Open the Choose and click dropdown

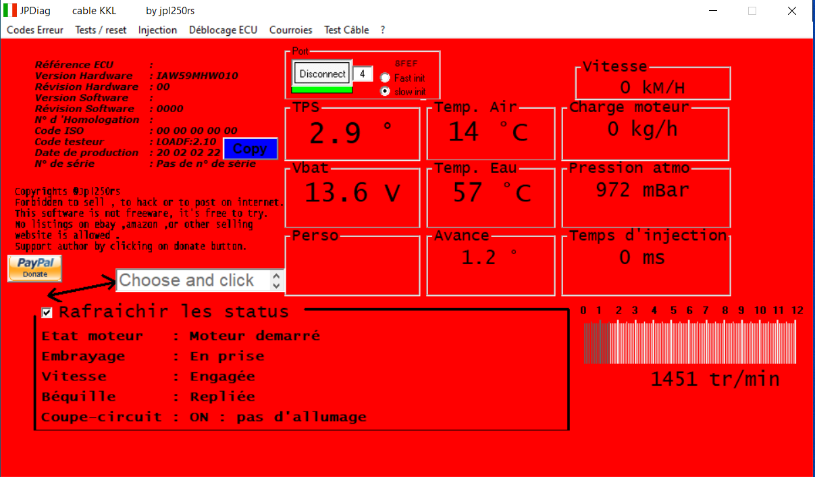(200, 280)
